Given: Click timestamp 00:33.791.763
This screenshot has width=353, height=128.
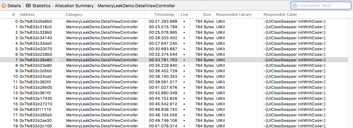Looking at the screenshot, I should [x=163, y=60].
